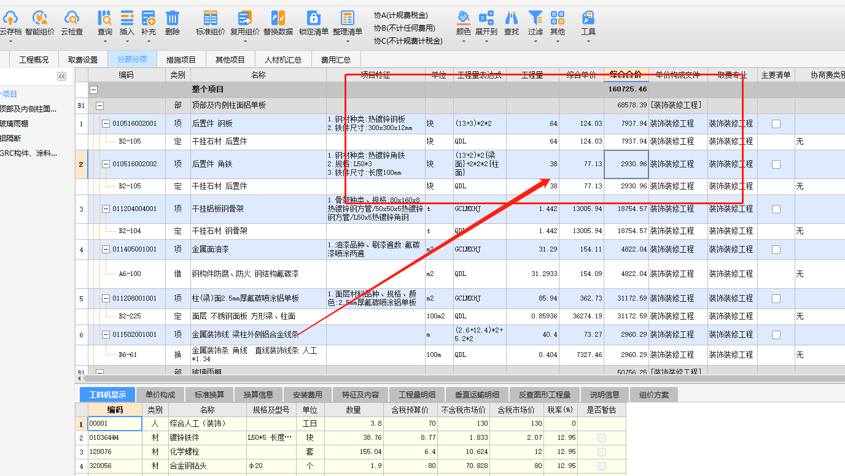Viewport: 845px width, 476px height.
Task: Click 名称 column header in main table
Action: pyautogui.click(x=259, y=75)
